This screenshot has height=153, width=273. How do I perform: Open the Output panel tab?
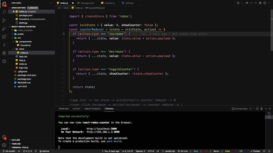(76, 109)
